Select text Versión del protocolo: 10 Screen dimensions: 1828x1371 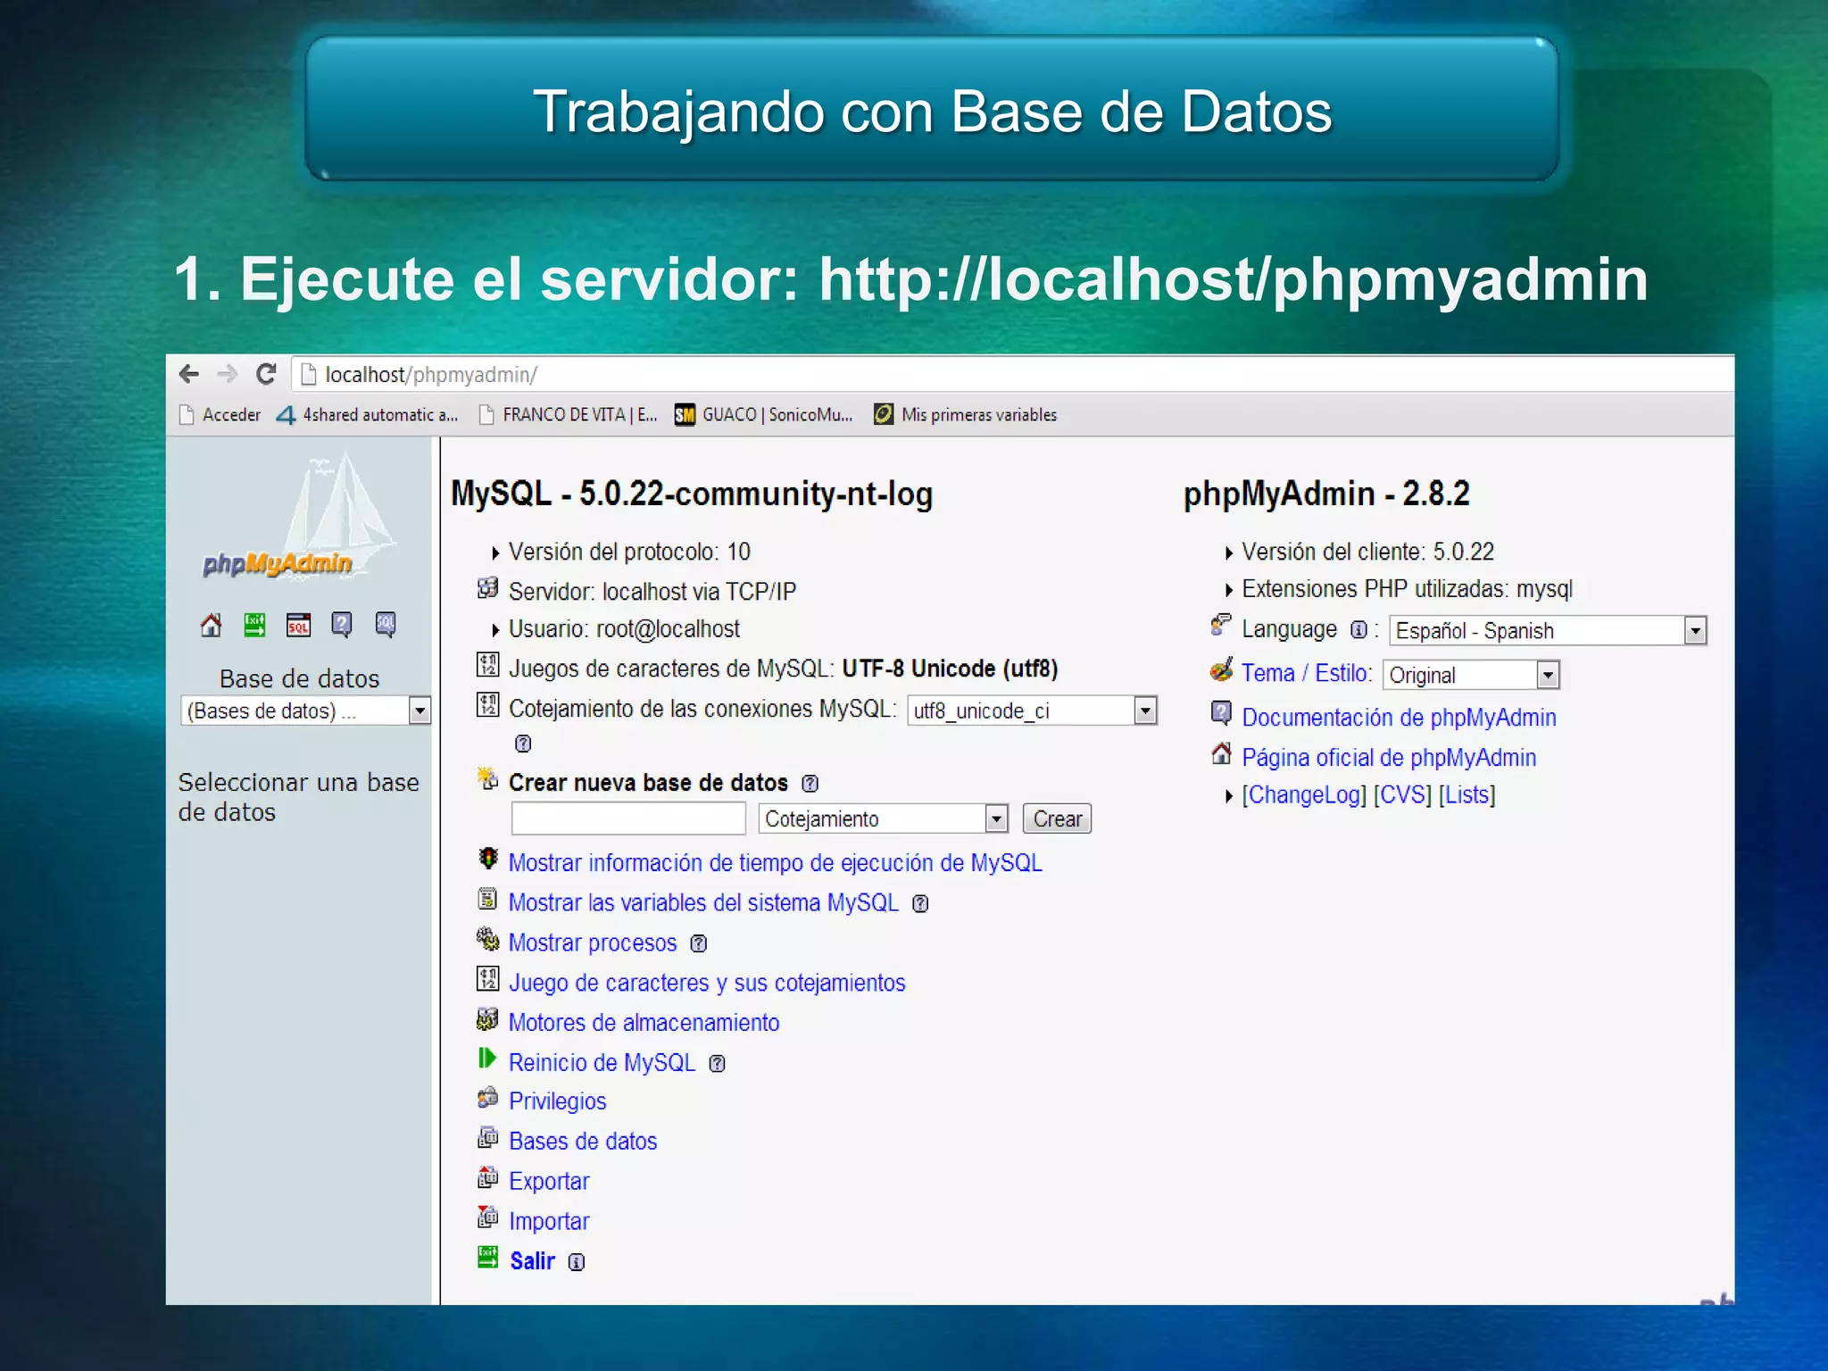tap(629, 552)
